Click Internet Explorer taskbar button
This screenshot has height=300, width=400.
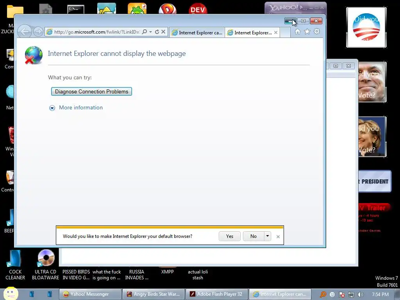280,294
